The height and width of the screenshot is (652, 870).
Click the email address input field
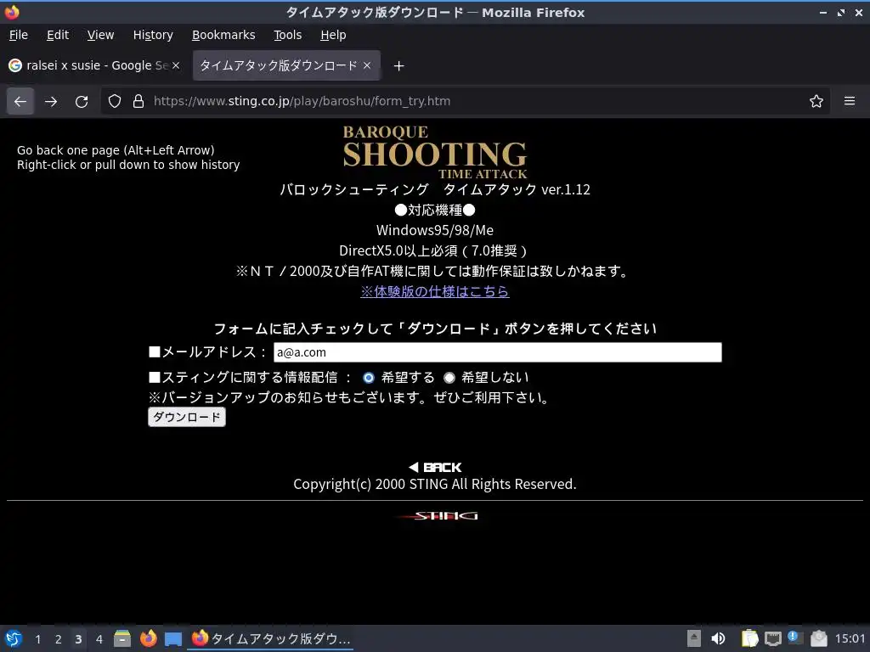pos(498,352)
